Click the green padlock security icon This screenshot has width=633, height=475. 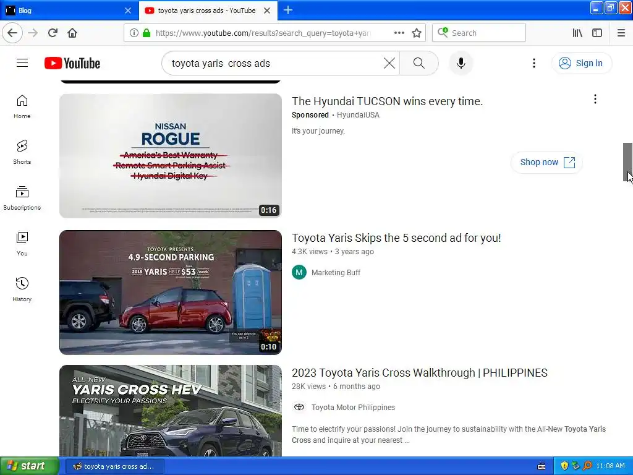pyautogui.click(x=147, y=33)
